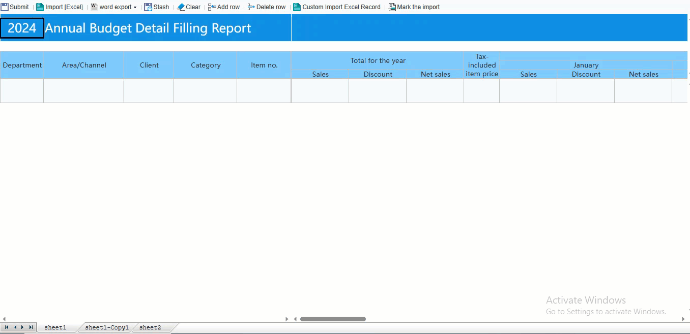This screenshot has width=690, height=334.
Task: Switch to the sheet1-Copy1 tab
Action: tap(107, 327)
